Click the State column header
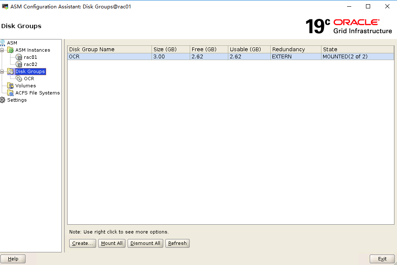The height and width of the screenshot is (265, 397). [x=358, y=49]
